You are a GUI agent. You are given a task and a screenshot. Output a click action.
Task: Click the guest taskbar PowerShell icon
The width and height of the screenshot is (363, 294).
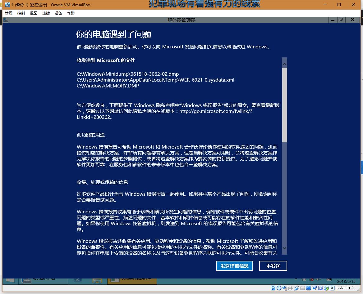point(78,280)
